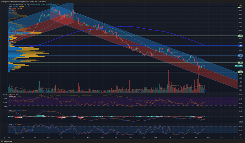
Task: Click the 80.00 level on Stoch scale
Action: (240, 126)
